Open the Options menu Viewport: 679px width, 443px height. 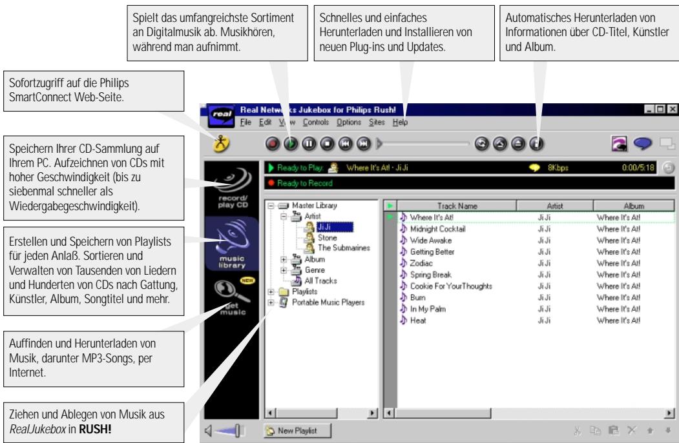point(349,123)
